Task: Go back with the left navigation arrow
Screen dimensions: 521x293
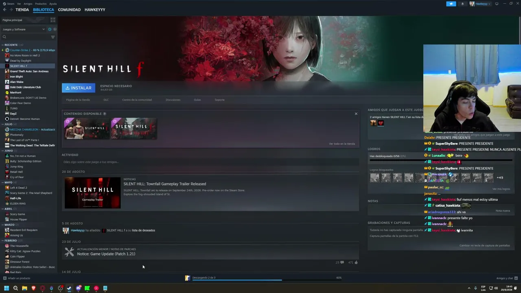Action: [x=4, y=10]
